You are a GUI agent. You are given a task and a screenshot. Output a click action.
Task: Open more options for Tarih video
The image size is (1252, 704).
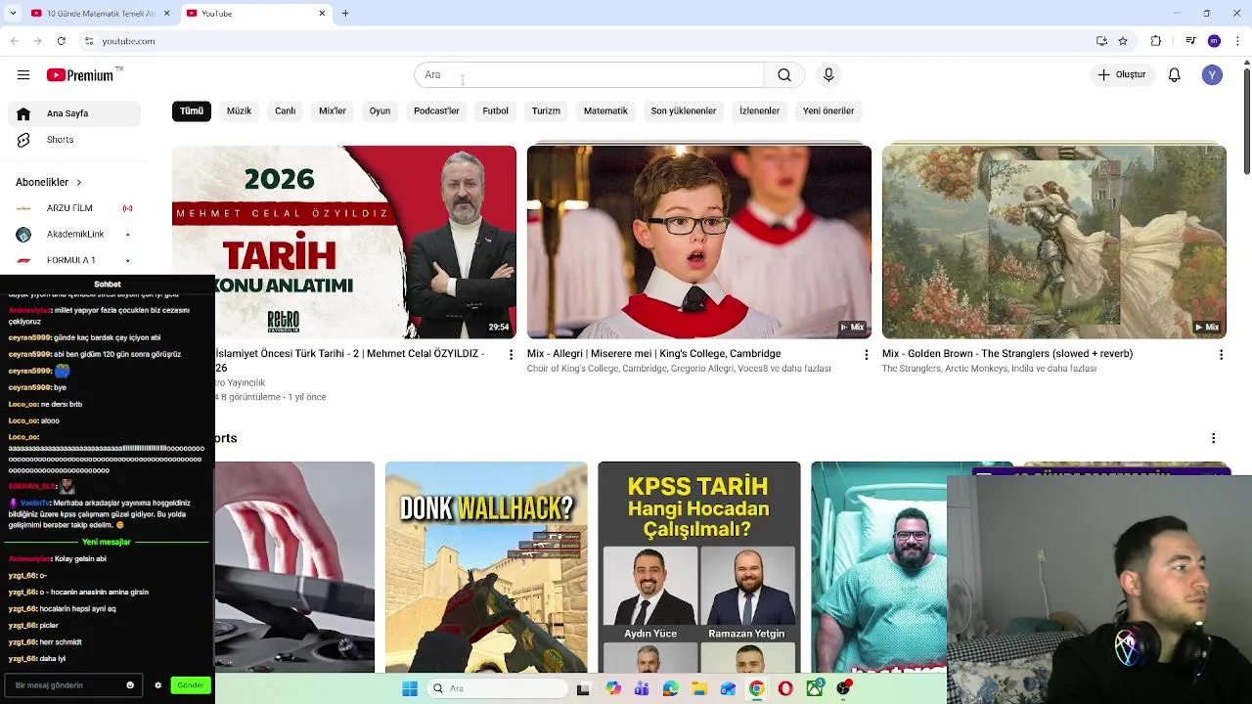[511, 355]
